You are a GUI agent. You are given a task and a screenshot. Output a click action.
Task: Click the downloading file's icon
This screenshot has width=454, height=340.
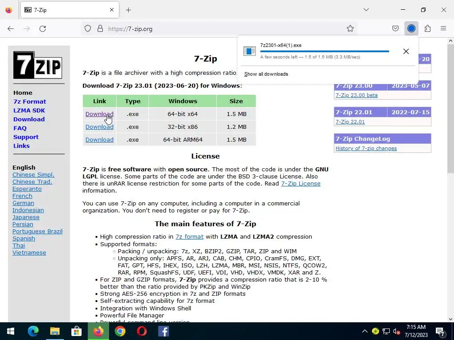coord(249,51)
